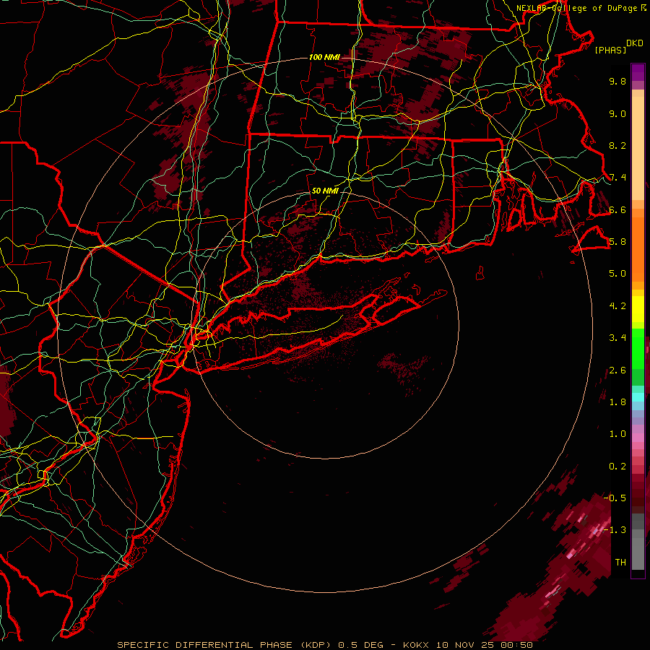Click the orange segment of the color bar
This screenshot has width=650, height=650.
pyautogui.click(x=638, y=250)
